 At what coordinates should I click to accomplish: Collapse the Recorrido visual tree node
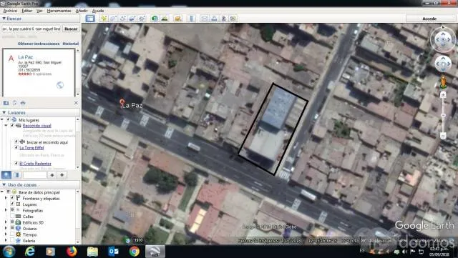(x=6, y=126)
